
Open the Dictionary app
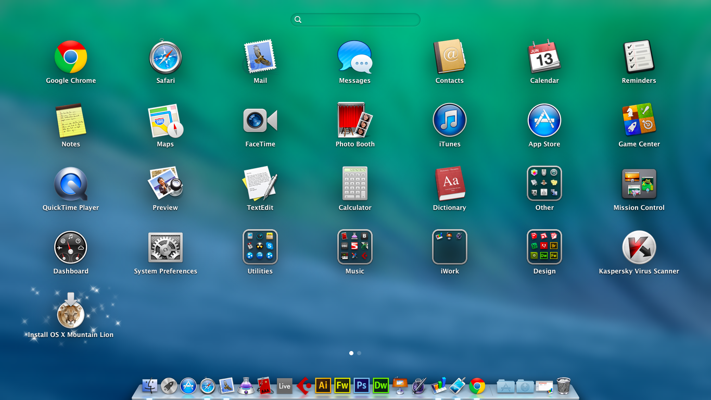click(x=450, y=184)
